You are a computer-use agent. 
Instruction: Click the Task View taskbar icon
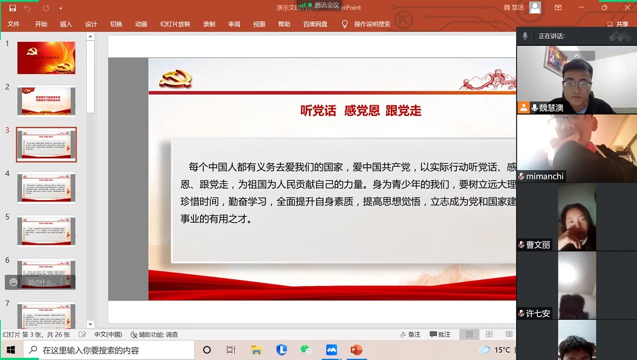pyautogui.click(x=231, y=350)
